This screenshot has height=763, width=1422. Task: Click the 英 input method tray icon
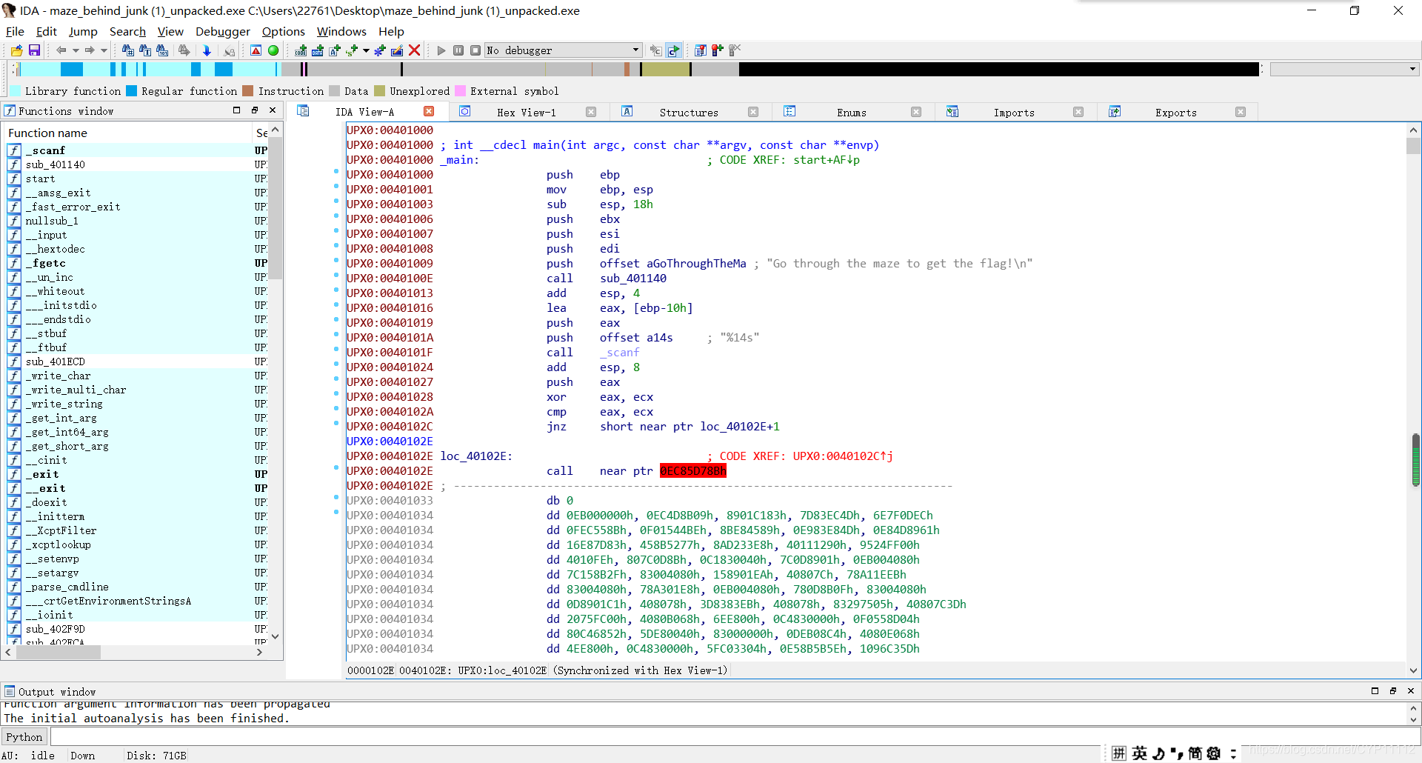coord(1140,753)
